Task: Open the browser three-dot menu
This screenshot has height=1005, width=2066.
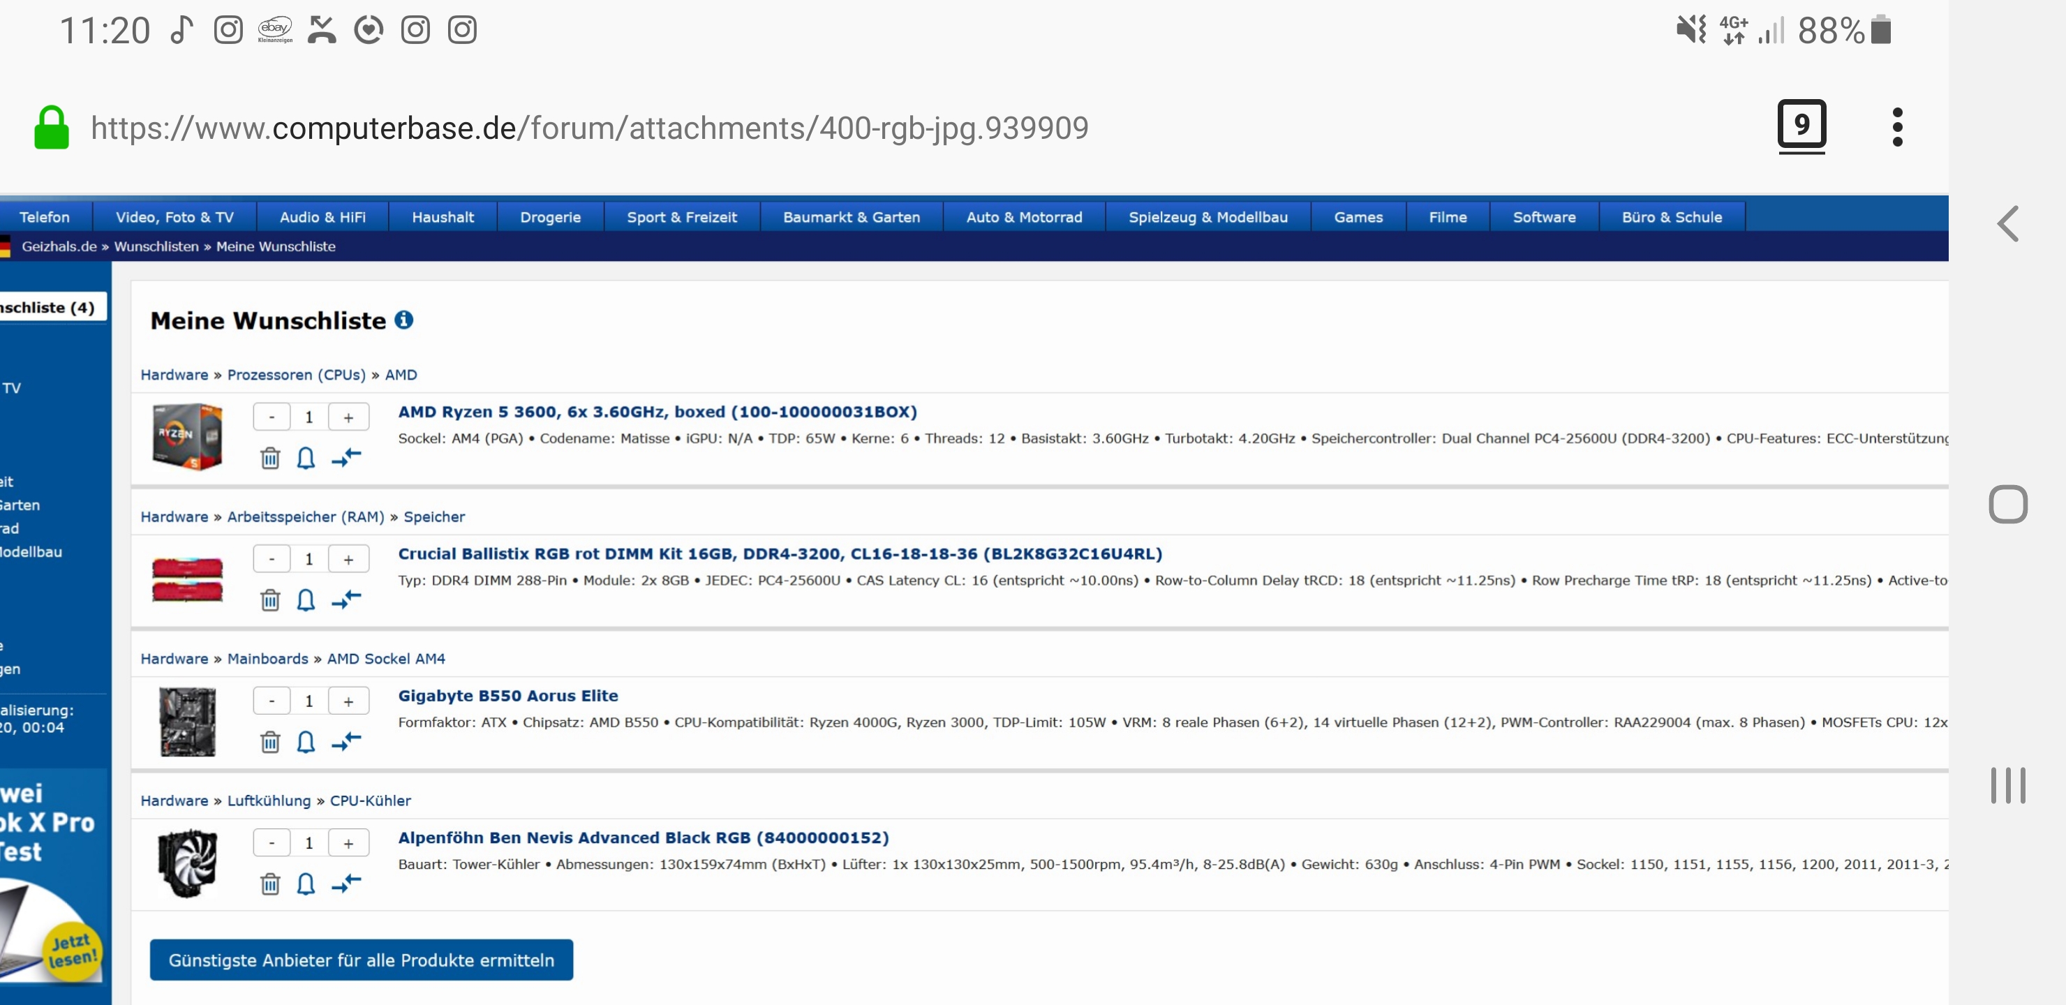Action: (1898, 125)
